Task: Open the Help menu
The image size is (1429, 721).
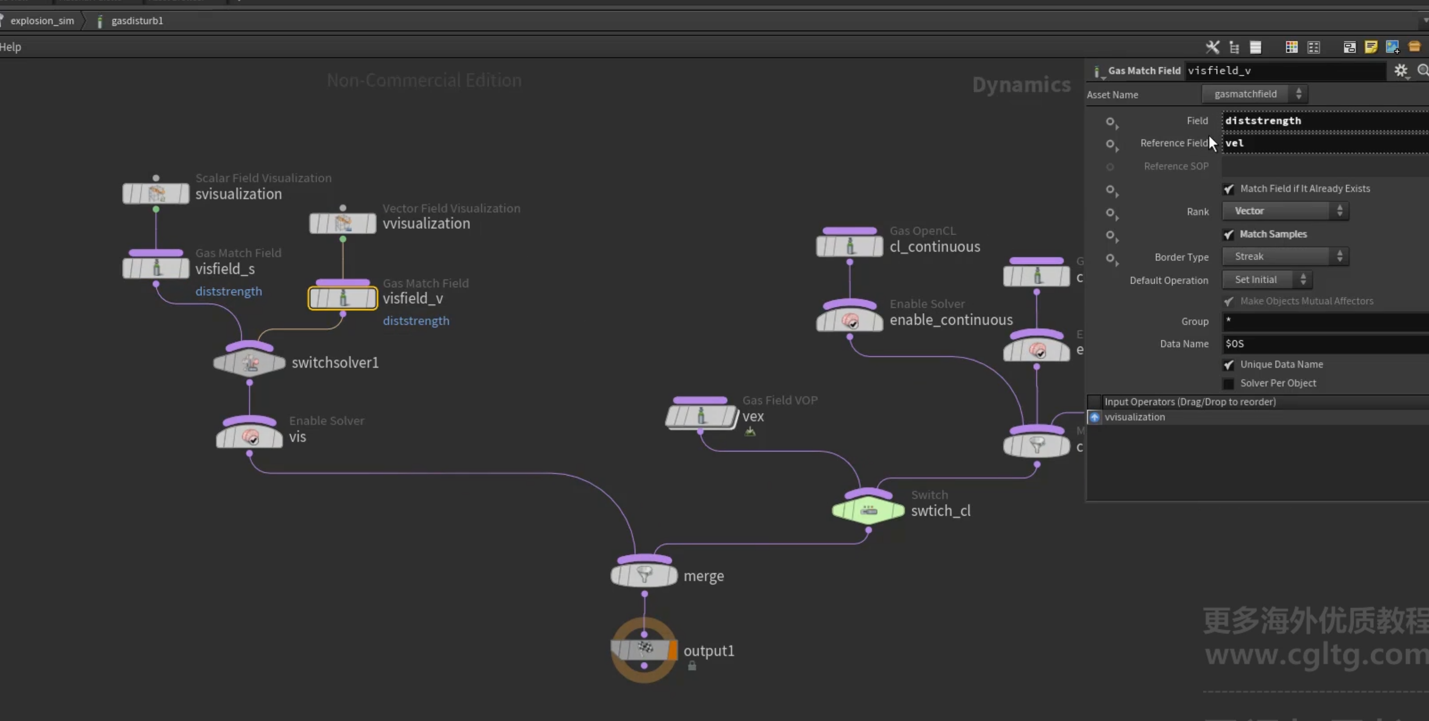Action: tap(11, 47)
